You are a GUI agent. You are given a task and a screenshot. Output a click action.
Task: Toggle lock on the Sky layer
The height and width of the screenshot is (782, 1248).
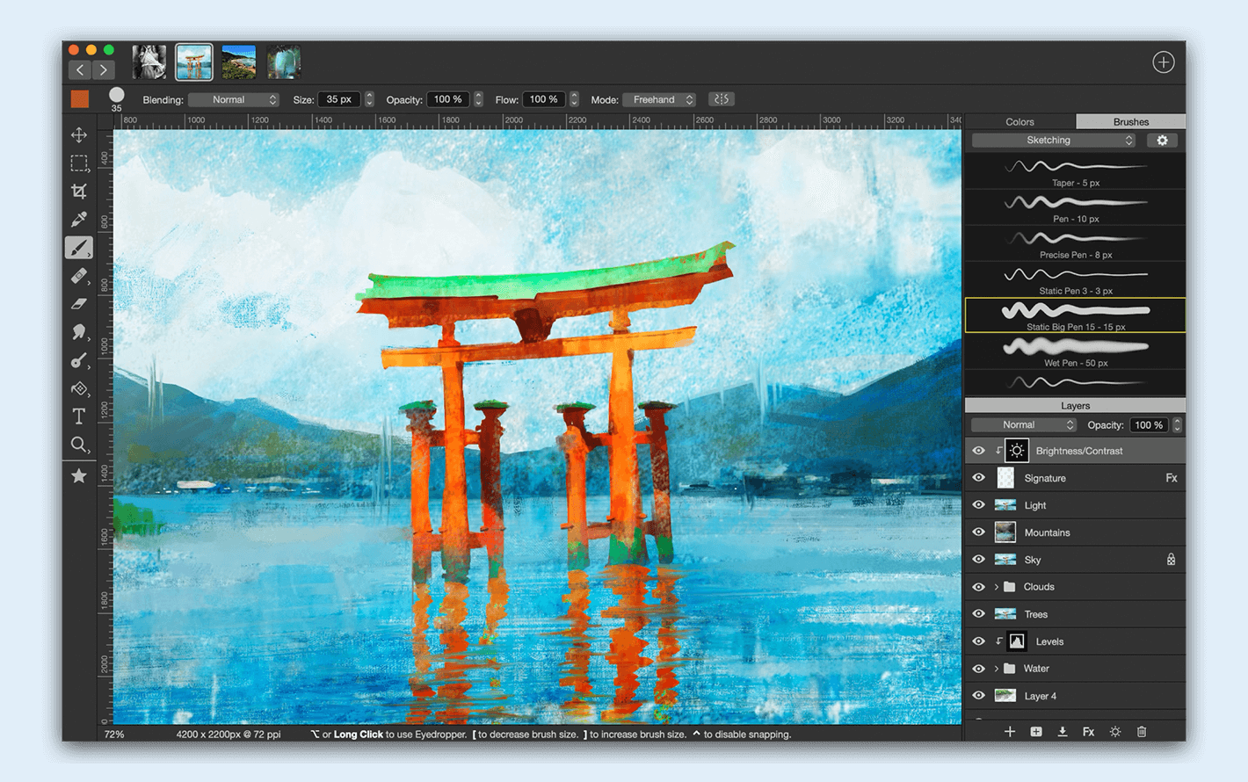point(1171,560)
